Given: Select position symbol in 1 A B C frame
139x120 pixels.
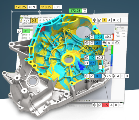Looking at the screenshot, I should [x=94, y=20].
